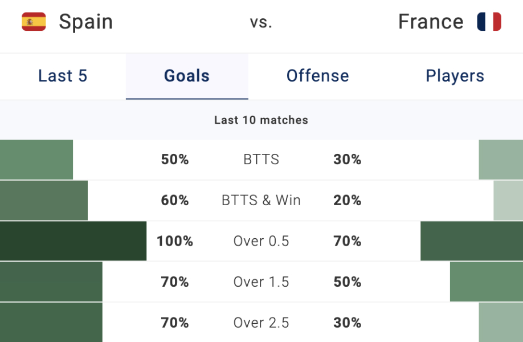Select the Goals tab
The height and width of the screenshot is (342, 523).
[187, 76]
